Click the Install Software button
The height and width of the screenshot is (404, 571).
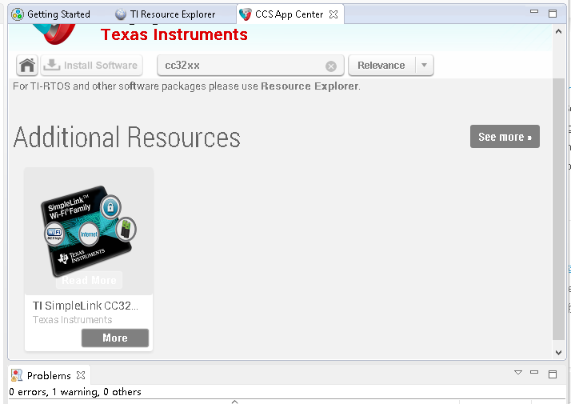click(91, 66)
